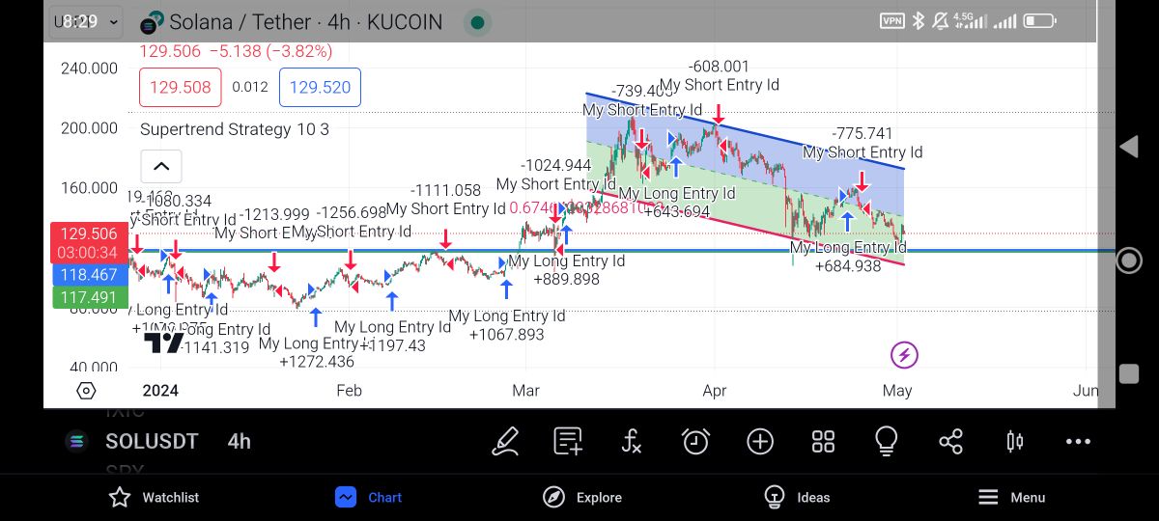The image size is (1159, 521).
Task: Tap the +643.694 long entry value
Action: point(676,211)
